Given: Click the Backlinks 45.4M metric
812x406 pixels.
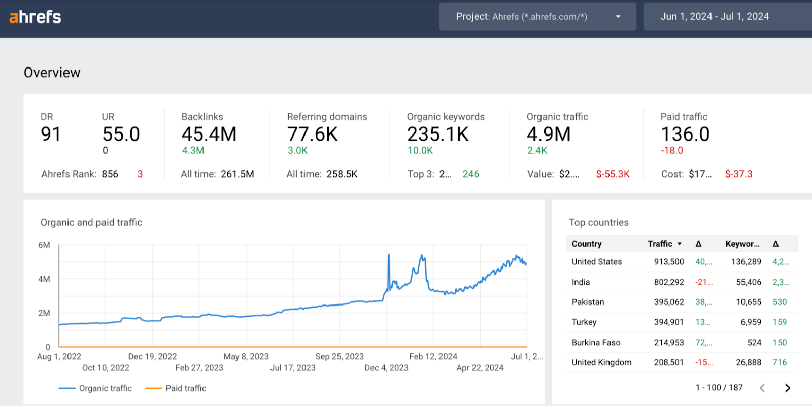Looking at the screenshot, I should point(209,134).
